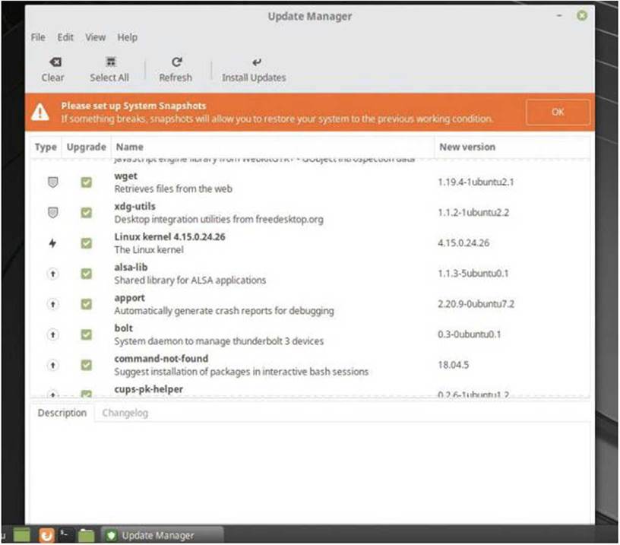This screenshot has width=620, height=545.
Task: Uncheck the command-not-found upgrade checkbox
Action: 86,365
